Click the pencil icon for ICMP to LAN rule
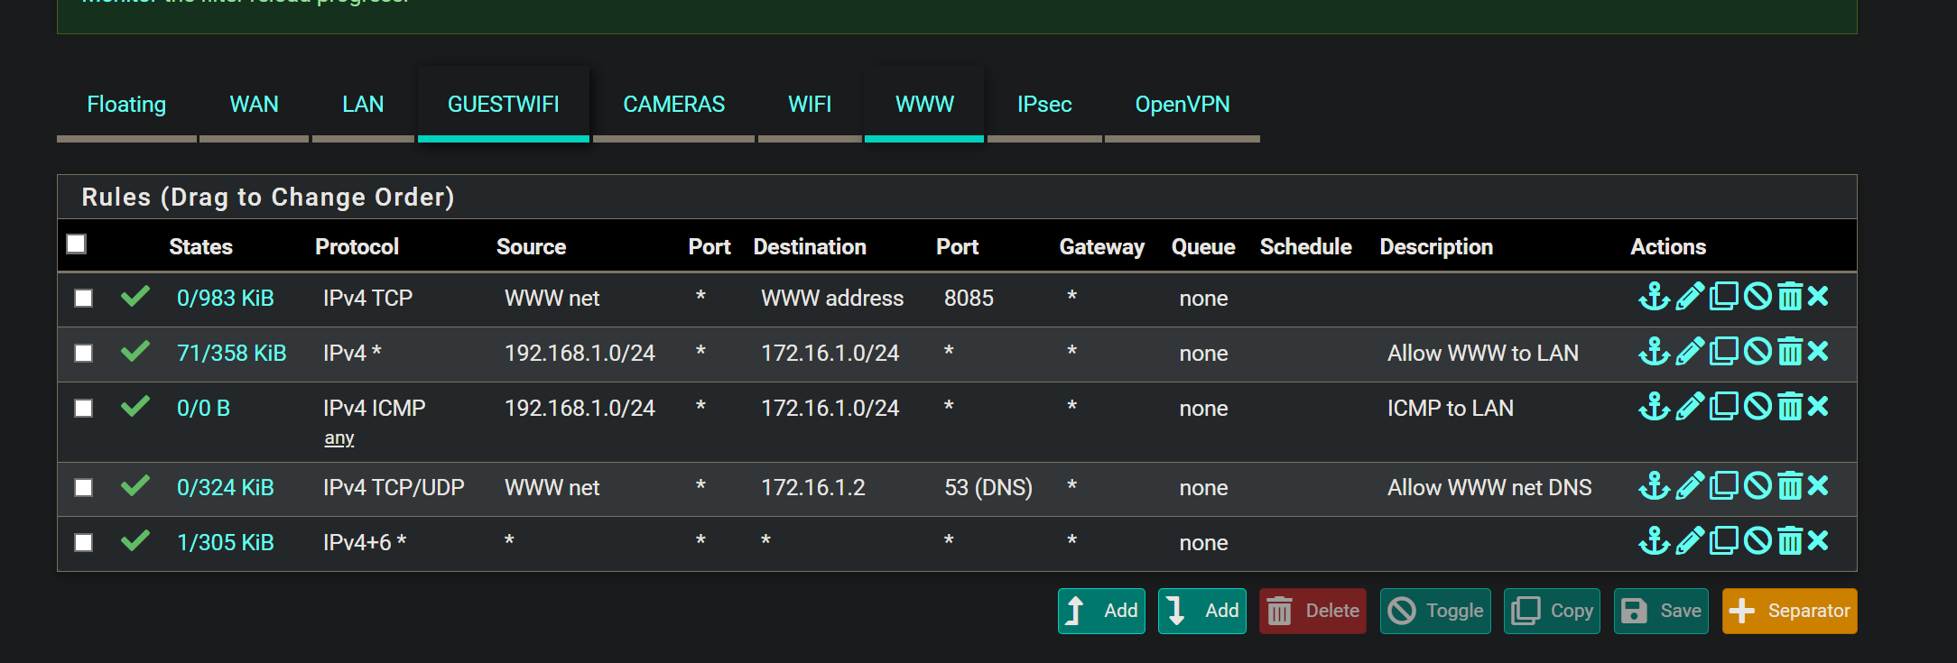Screen dimensions: 1957x663 coord(1690,407)
